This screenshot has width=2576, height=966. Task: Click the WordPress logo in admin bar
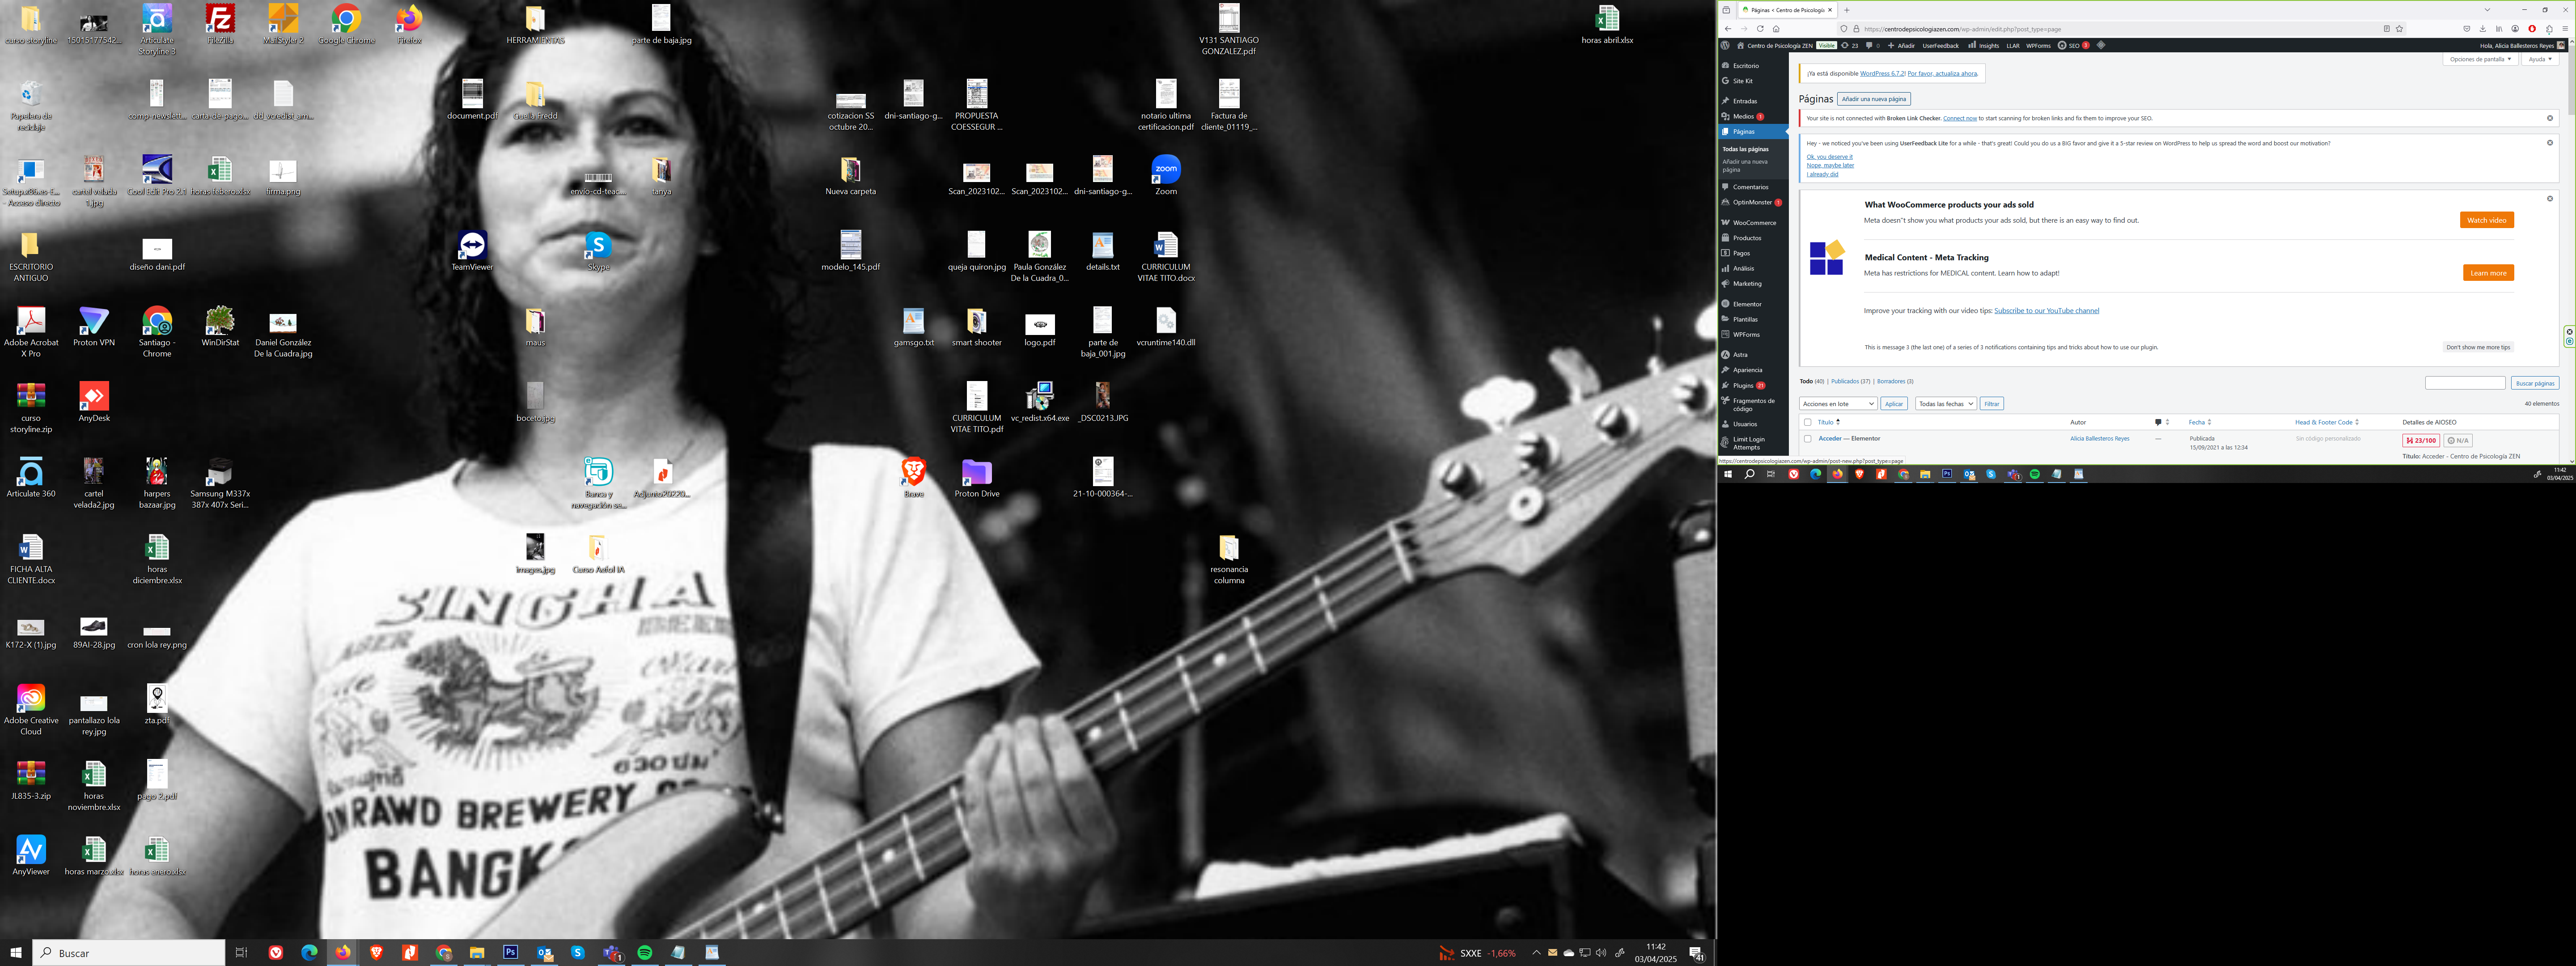[x=1725, y=45]
